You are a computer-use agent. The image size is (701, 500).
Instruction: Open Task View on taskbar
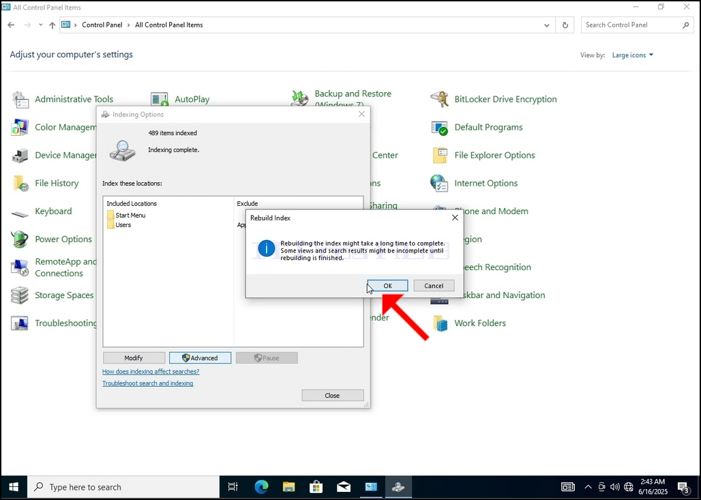[233, 487]
